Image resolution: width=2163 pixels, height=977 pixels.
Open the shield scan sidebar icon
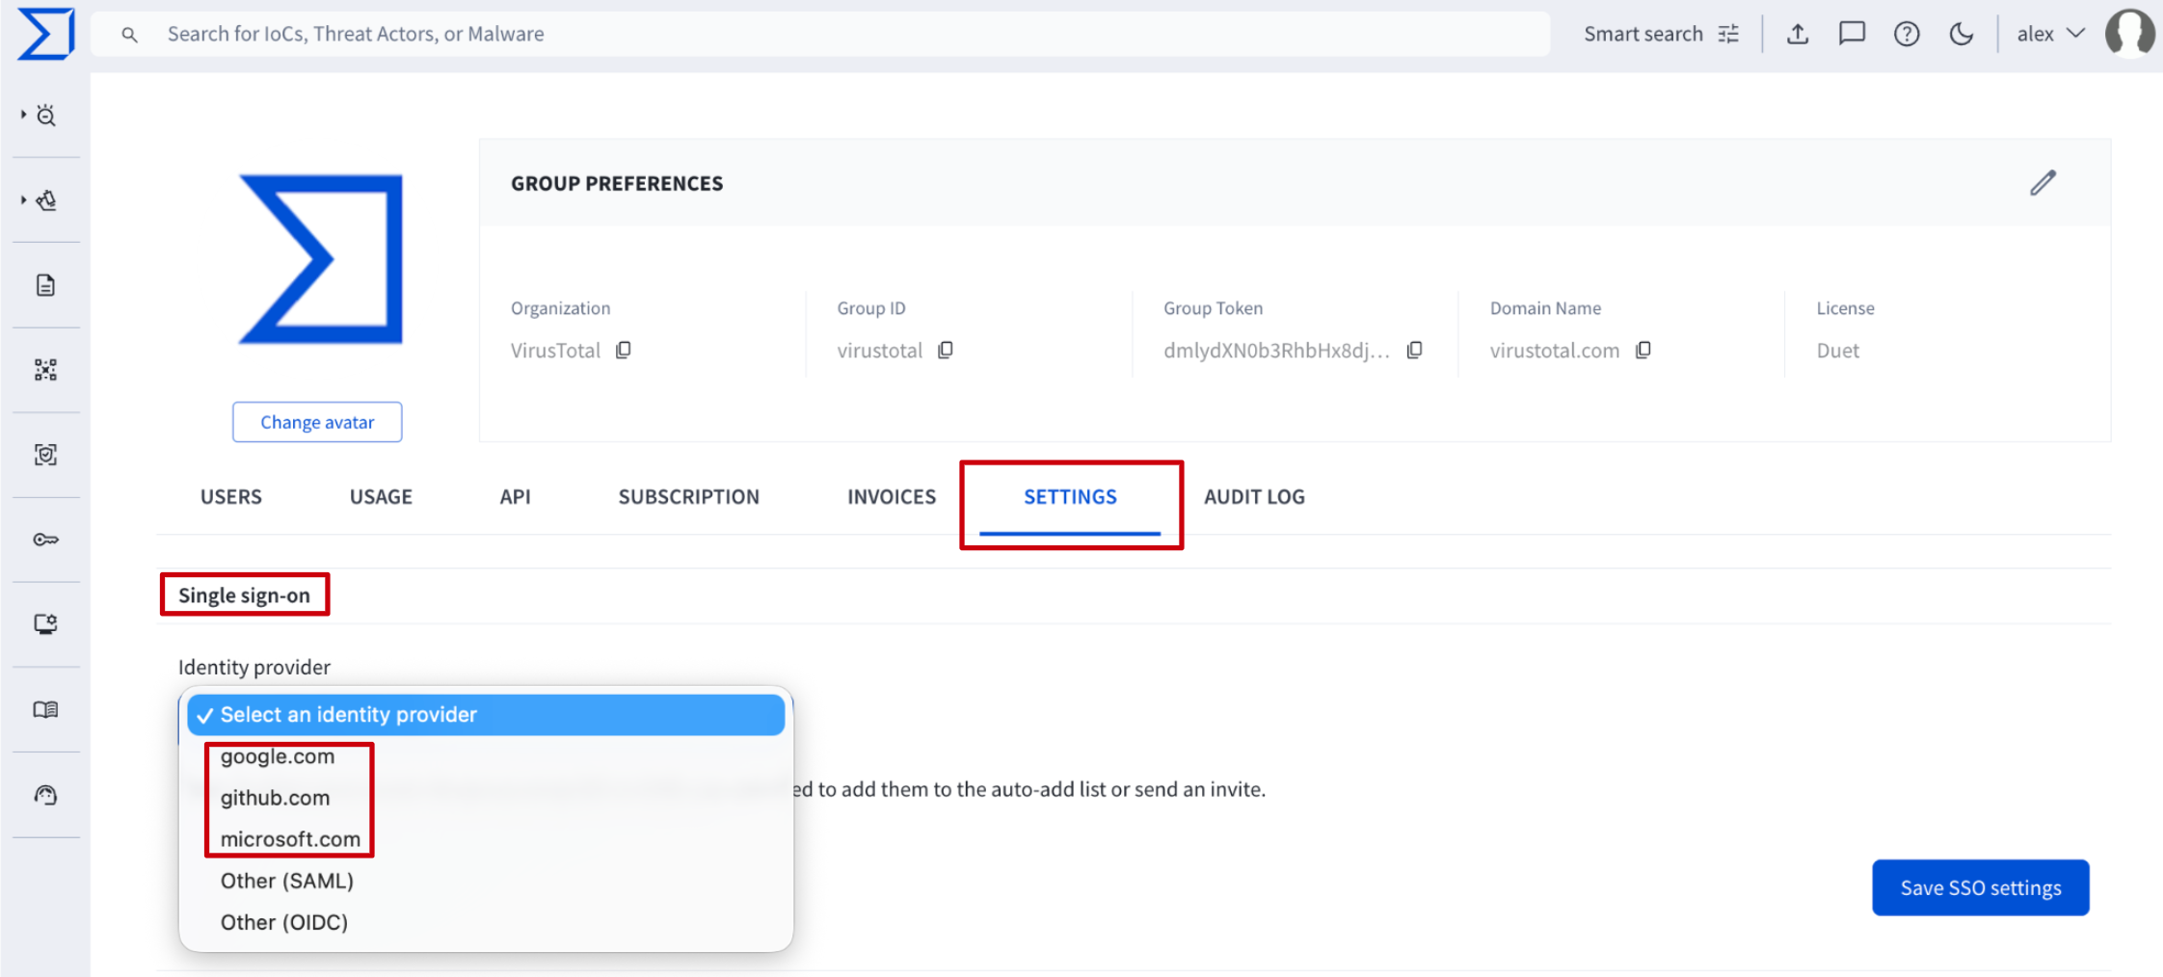(45, 455)
